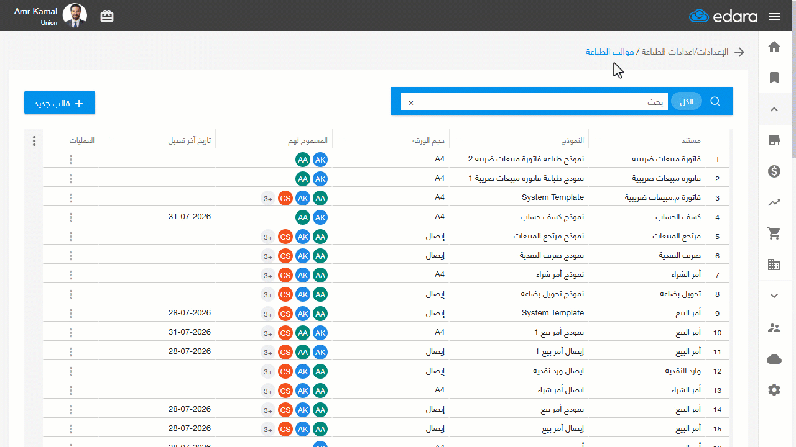Open the store sidebar icon
Image resolution: width=796 pixels, height=447 pixels.
[x=774, y=141]
